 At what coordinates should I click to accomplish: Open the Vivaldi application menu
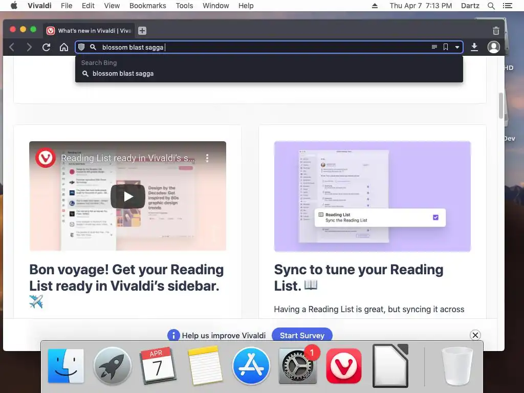[39, 6]
